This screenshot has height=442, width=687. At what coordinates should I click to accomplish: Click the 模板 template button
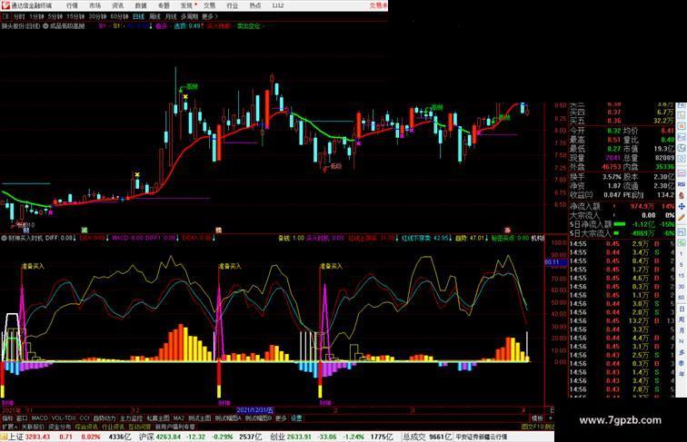[x=537, y=418]
